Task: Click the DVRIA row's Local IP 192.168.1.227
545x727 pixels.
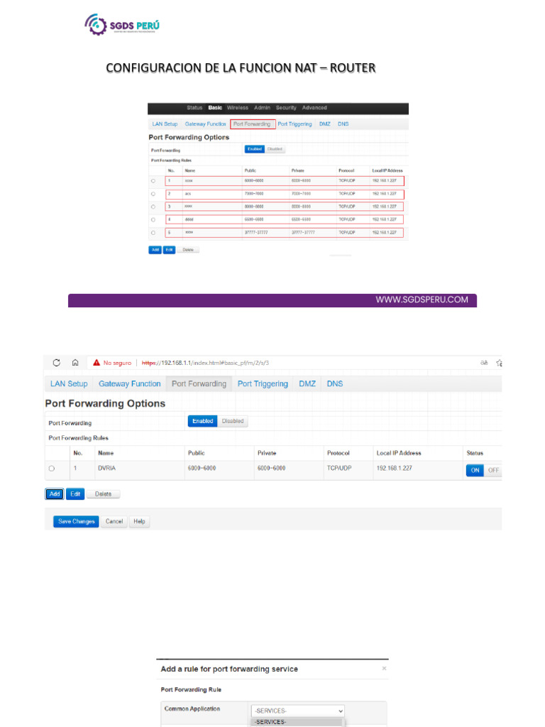Action: [x=394, y=469]
